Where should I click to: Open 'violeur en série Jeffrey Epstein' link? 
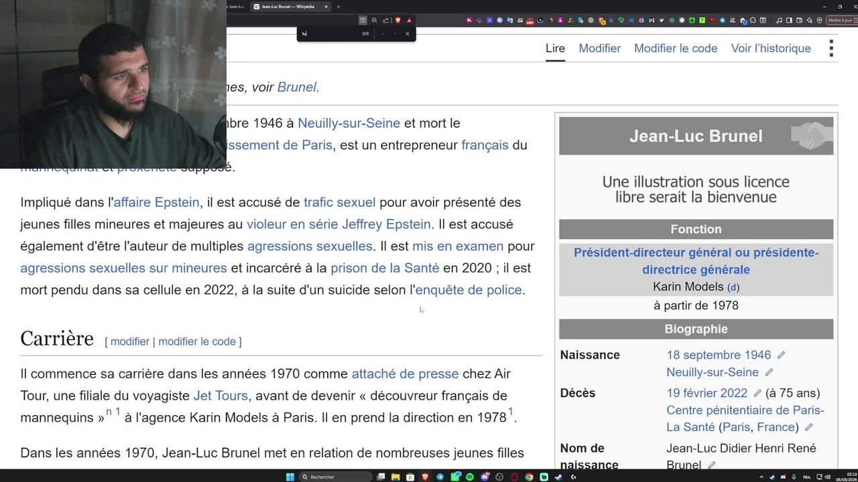click(339, 224)
